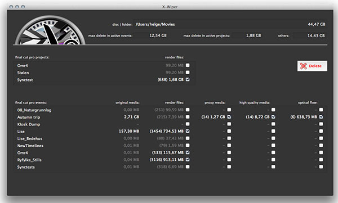Select the Omr4 project name

23,66
